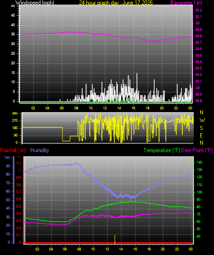This screenshot has height=255, width=214.
Task: Click the 0.9 rainfall axis value
Action: [x=19, y=178]
